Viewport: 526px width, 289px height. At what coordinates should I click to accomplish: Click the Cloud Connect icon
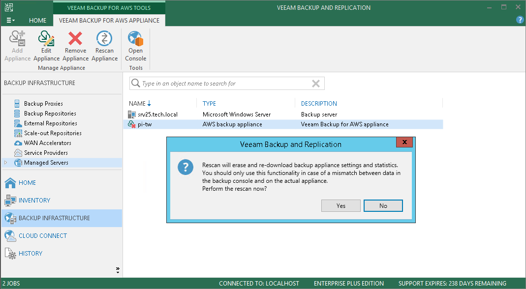click(x=10, y=236)
